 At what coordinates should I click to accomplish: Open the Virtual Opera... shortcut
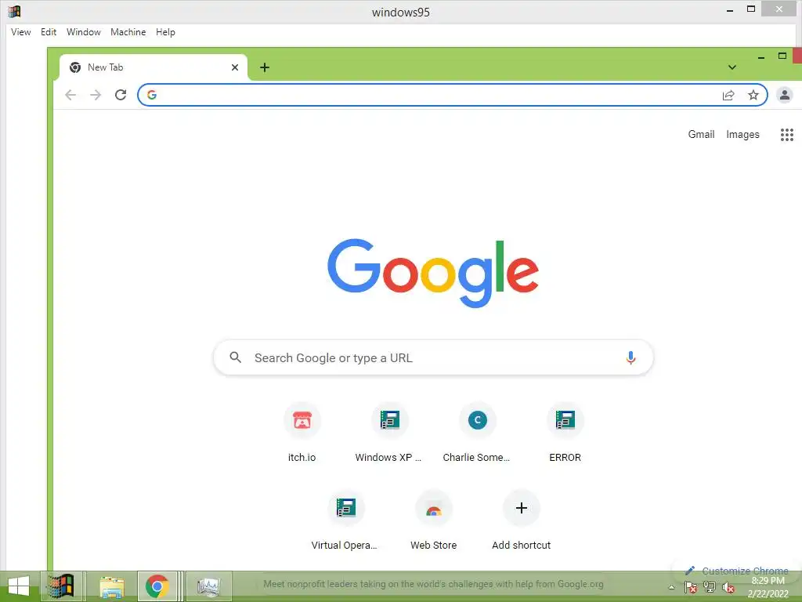coord(345,520)
